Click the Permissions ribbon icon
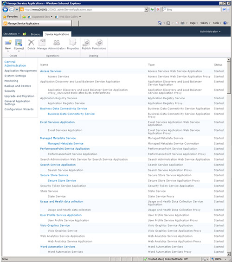 click(x=99, y=43)
